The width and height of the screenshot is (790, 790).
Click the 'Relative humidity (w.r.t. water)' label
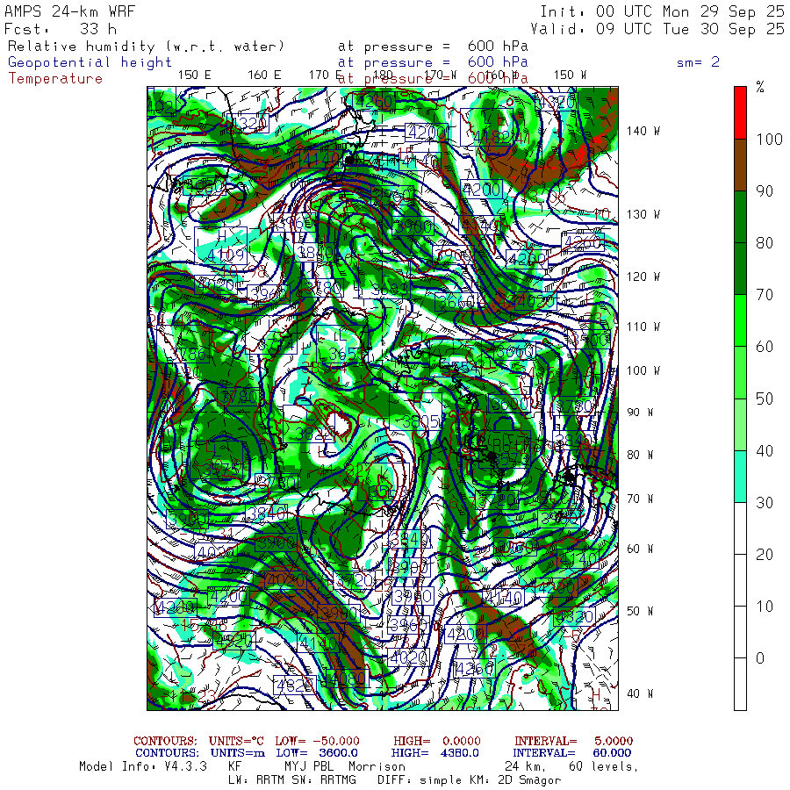pyautogui.click(x=146, y=47)
